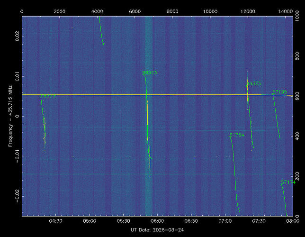305x237 pixels.
Task: Click the 98373 label near plot center
Action: tap(150, 73)
